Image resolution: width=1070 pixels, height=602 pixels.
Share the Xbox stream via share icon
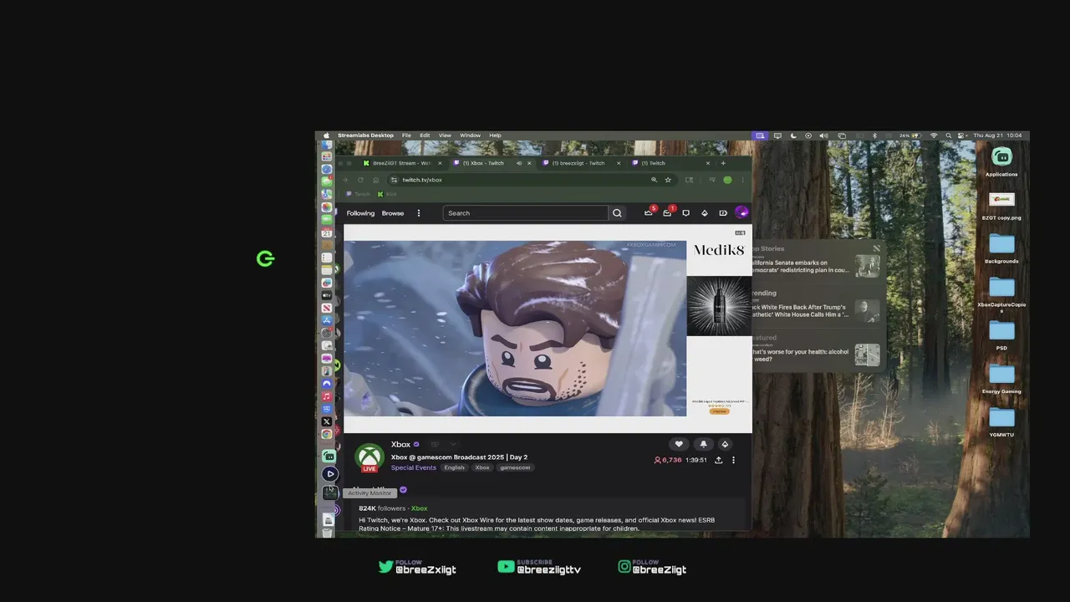(718, 460)
